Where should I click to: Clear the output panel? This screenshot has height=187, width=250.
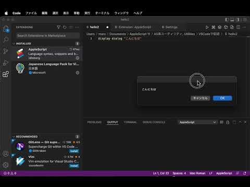[221, 122]
